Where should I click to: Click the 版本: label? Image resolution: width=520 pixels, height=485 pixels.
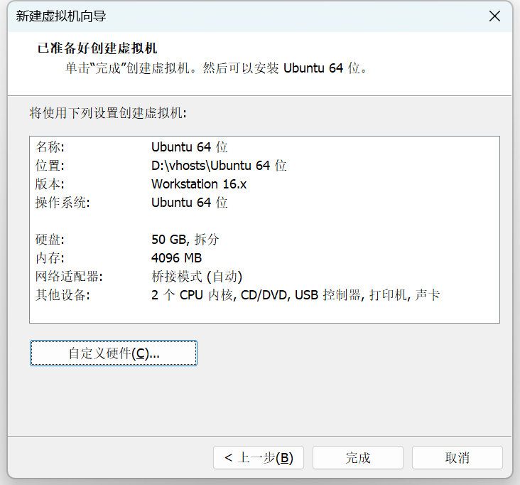tap(50, 184)
